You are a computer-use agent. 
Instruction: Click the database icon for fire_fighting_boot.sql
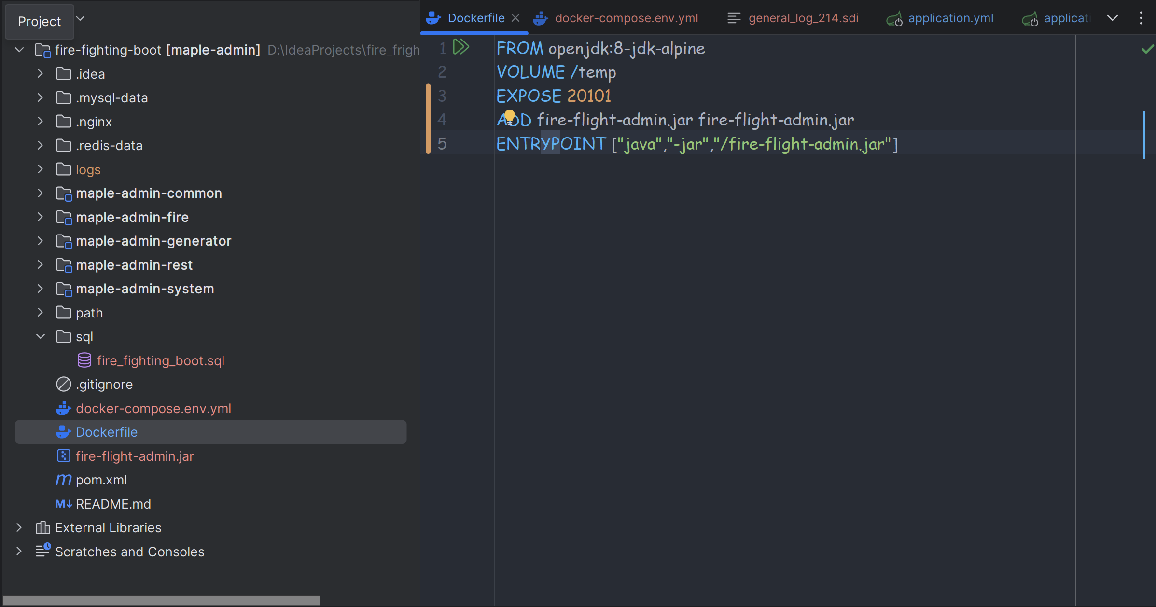(x=84, y=360)
